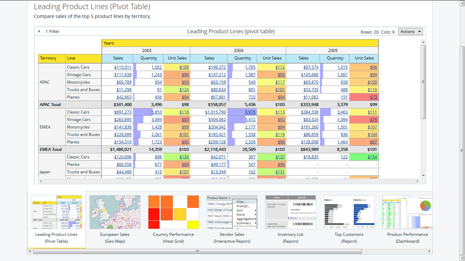This screenshot has width=465, height=261.
Task: Open the $199,372 sales link
Action: click(217, 67)
